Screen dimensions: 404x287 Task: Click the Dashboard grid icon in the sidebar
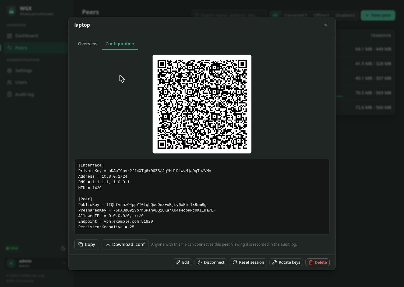click(x=10, y=36)
